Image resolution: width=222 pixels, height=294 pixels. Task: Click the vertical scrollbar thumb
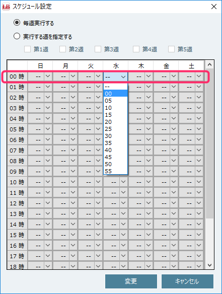[x=209, y=143]
